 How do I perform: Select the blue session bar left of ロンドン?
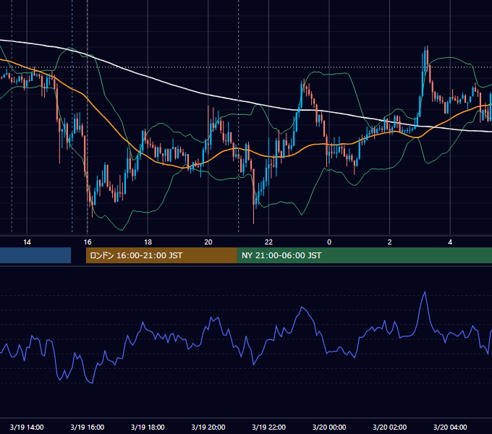[x=35, y=255]
